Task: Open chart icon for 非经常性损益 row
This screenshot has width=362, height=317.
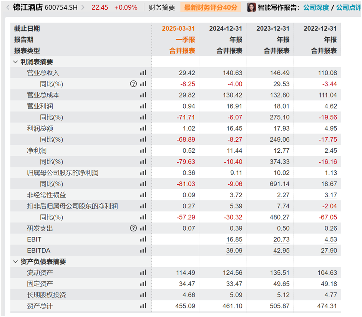Action: 143,195
